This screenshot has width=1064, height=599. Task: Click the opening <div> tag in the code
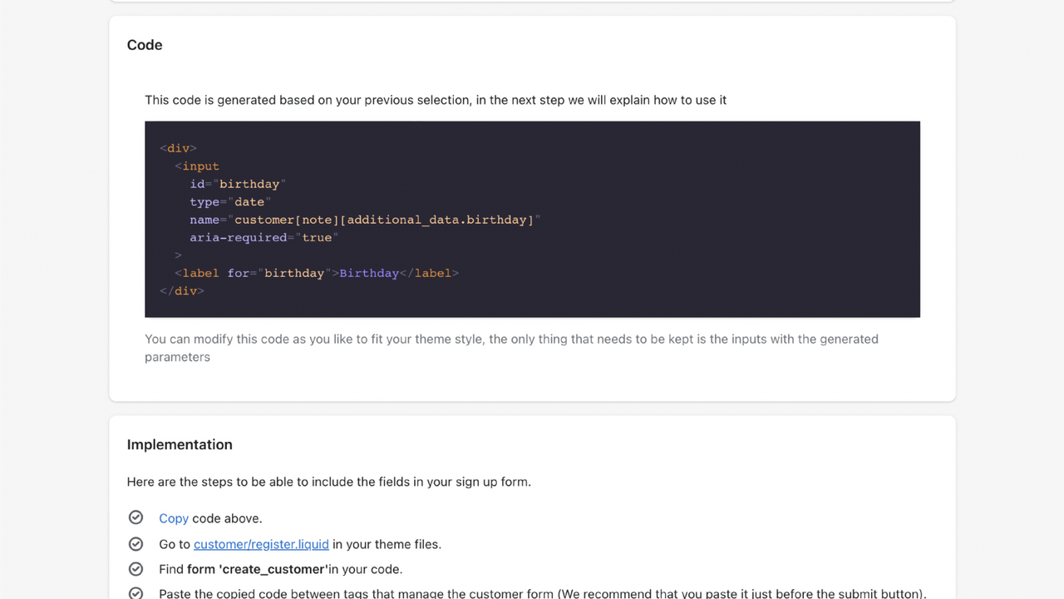(x=178, y=148)
